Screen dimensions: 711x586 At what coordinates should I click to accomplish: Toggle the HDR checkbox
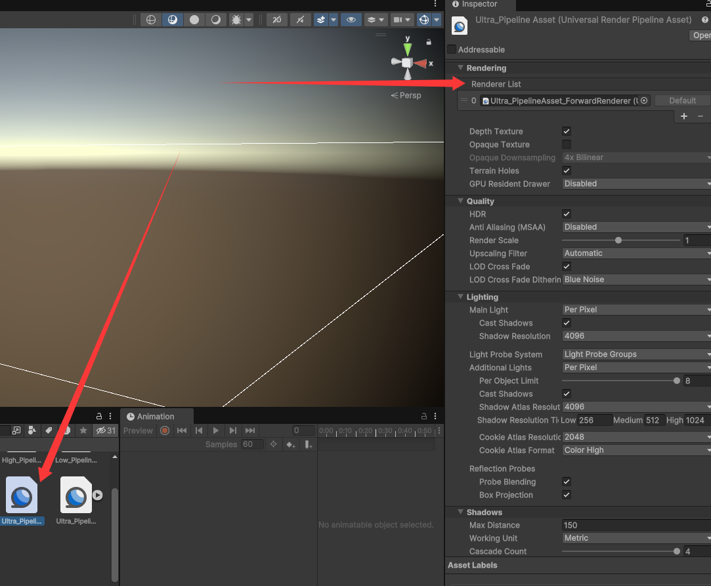567,214
